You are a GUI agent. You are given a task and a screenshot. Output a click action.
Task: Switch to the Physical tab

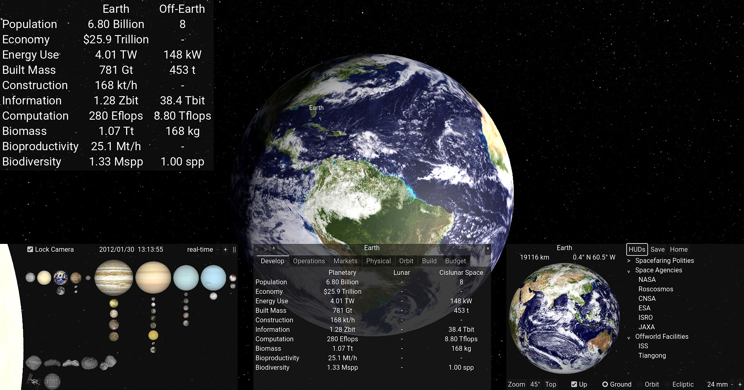click(x=378, y=261)
